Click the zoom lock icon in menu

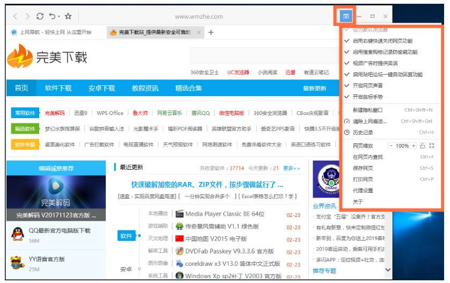[422, 146]
